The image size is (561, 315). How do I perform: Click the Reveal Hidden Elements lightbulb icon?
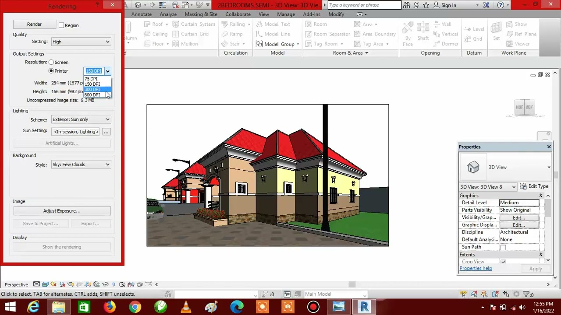114,284
